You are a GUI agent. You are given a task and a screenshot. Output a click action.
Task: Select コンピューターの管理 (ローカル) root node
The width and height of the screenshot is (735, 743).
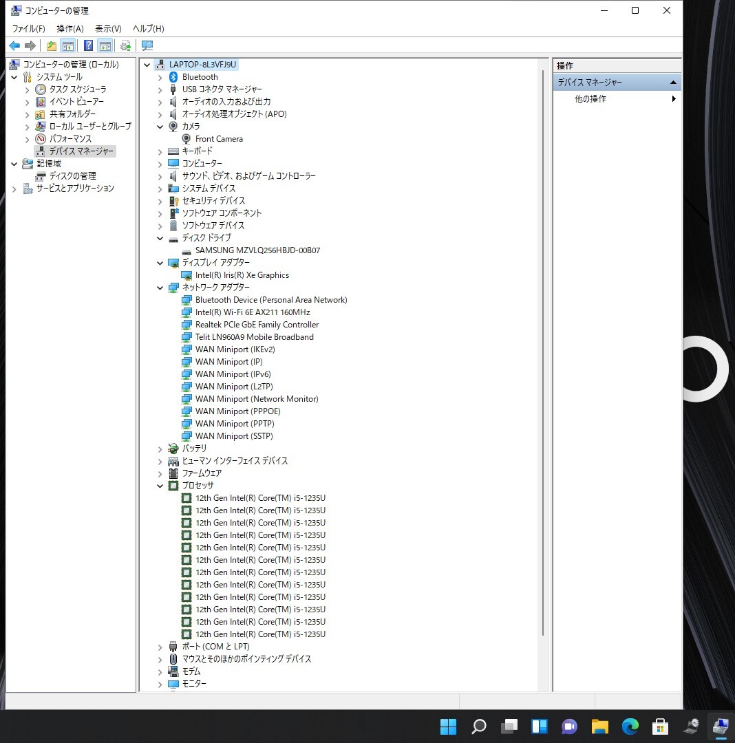[x=71, y=65]
